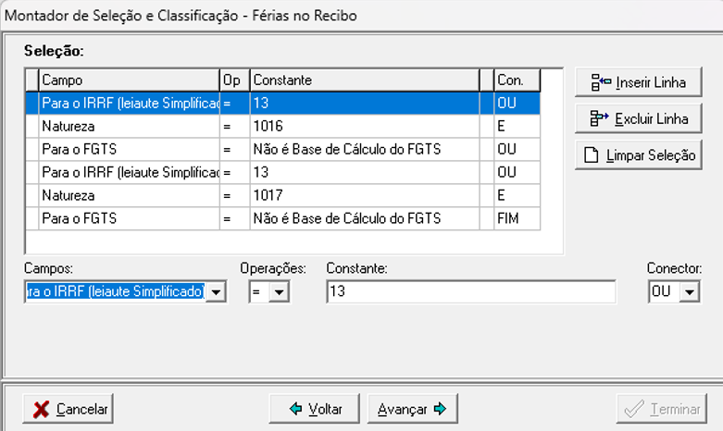The image size is (723, 431).
Task: Click the Avançar right arrow icon
Action: pyautogui.click(x=440, y=409)
